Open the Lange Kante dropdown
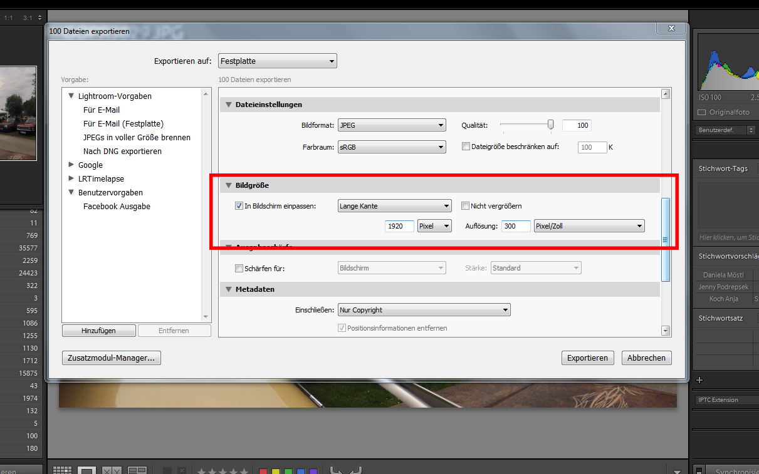This screenshot has height=474, width=759. (395, 205)
